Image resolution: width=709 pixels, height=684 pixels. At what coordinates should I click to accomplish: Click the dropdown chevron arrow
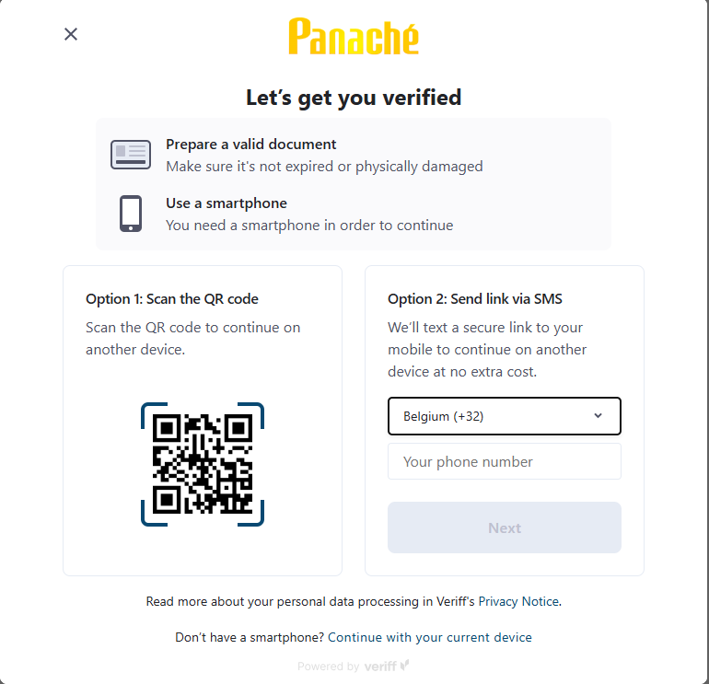click(x=598, y=416)
